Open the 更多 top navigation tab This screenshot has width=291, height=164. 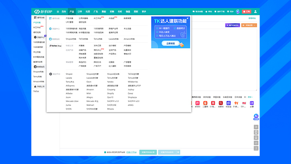pyautogui.click(x=144, y=12)
